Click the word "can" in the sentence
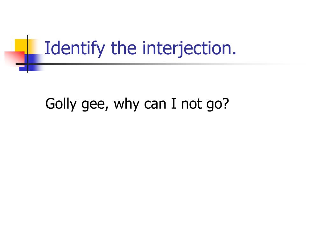This screenshot has width=326, height=244. (x=155, y=104)
